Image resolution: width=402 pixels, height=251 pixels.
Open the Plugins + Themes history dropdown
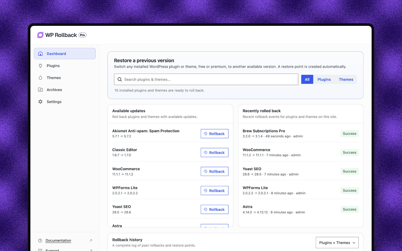pyautogui.click(x=337, y=243)
